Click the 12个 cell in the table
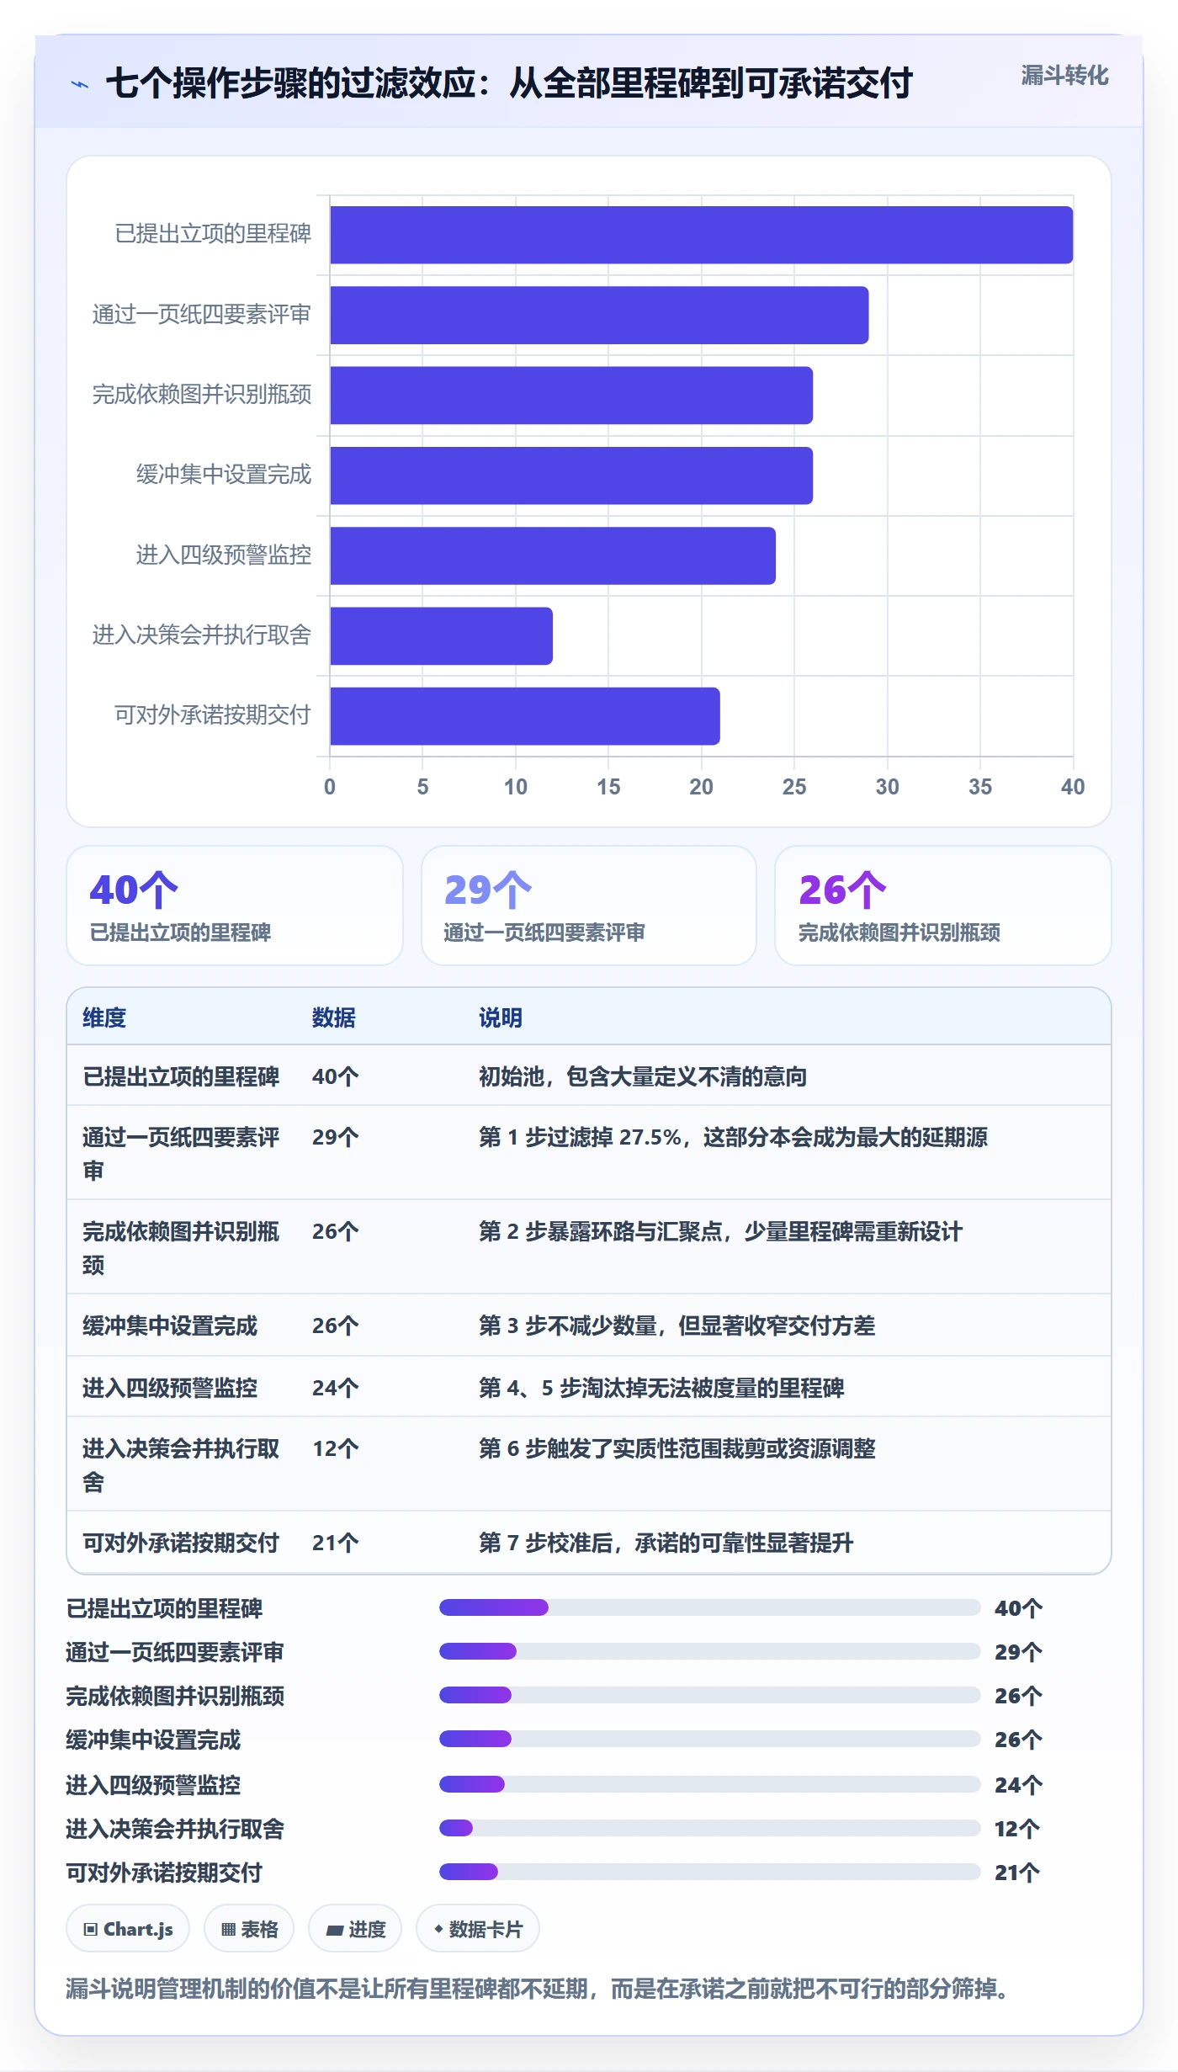This screenshot has height=2072, width=1178. 336,1448
